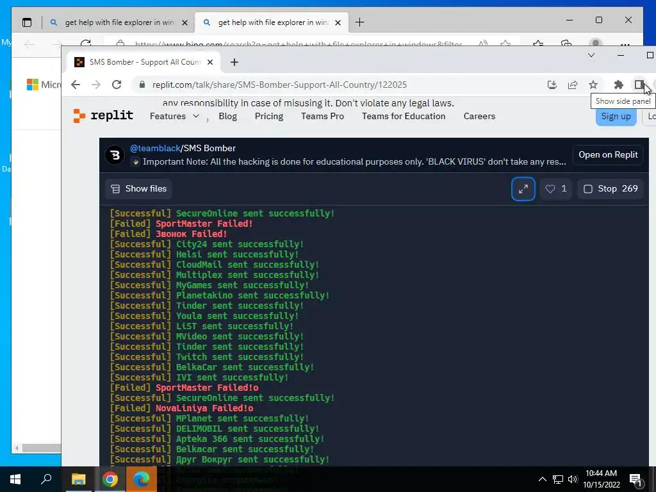This screenshot has height=492, width=656.
Task: Open Teams for Education
Action: pos(404,117)
